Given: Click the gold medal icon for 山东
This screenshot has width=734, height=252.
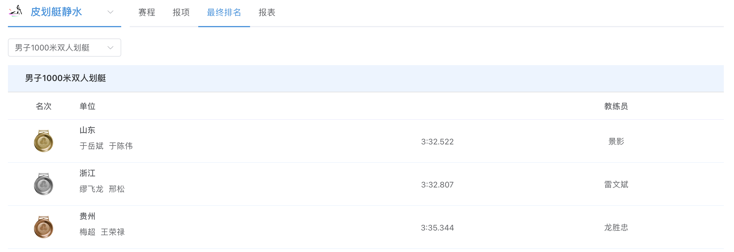Looking at the screenshot, I should 43,141.
